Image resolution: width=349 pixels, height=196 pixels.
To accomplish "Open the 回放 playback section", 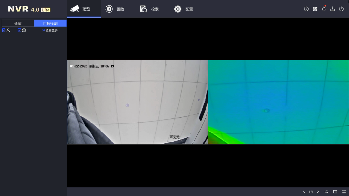I will pos(116,9).
